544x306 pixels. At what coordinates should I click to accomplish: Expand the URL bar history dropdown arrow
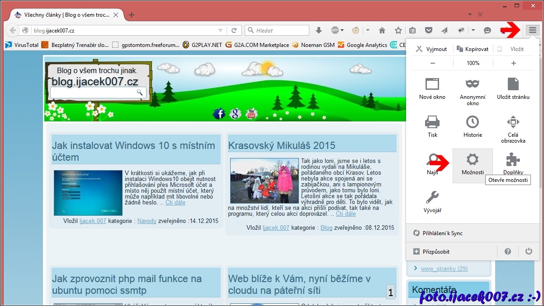click(220, 30)
